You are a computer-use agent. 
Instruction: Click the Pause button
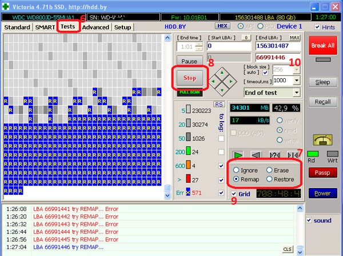click(189, 61)
